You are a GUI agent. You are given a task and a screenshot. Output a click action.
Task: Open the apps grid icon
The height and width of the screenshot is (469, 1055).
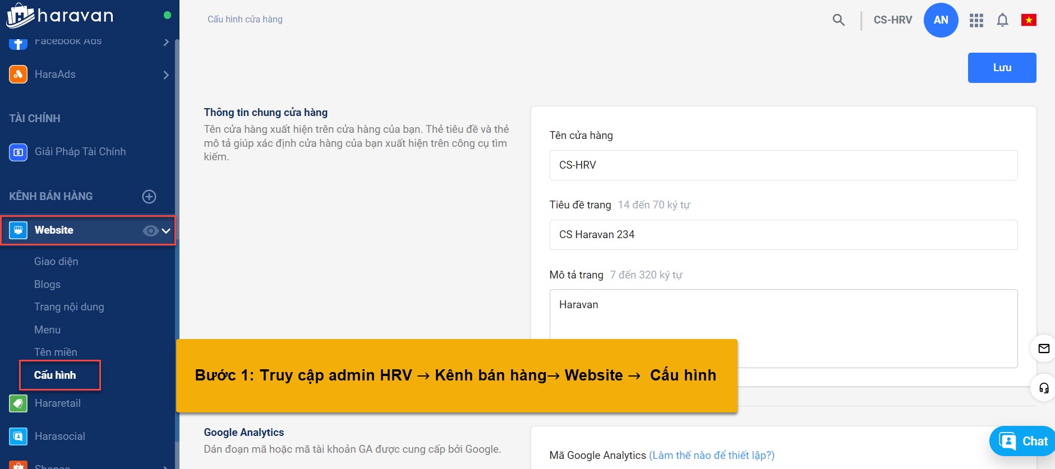[x=976, y=20]
